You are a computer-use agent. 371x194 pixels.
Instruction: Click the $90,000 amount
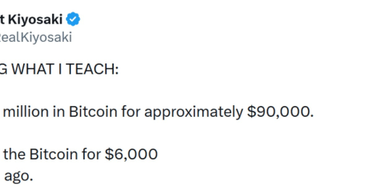277,113
